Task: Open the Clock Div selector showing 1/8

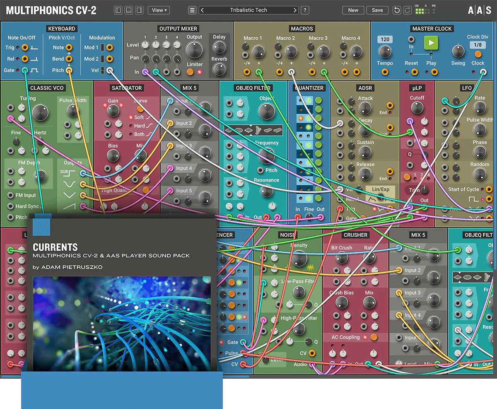Action: (477, 45)
